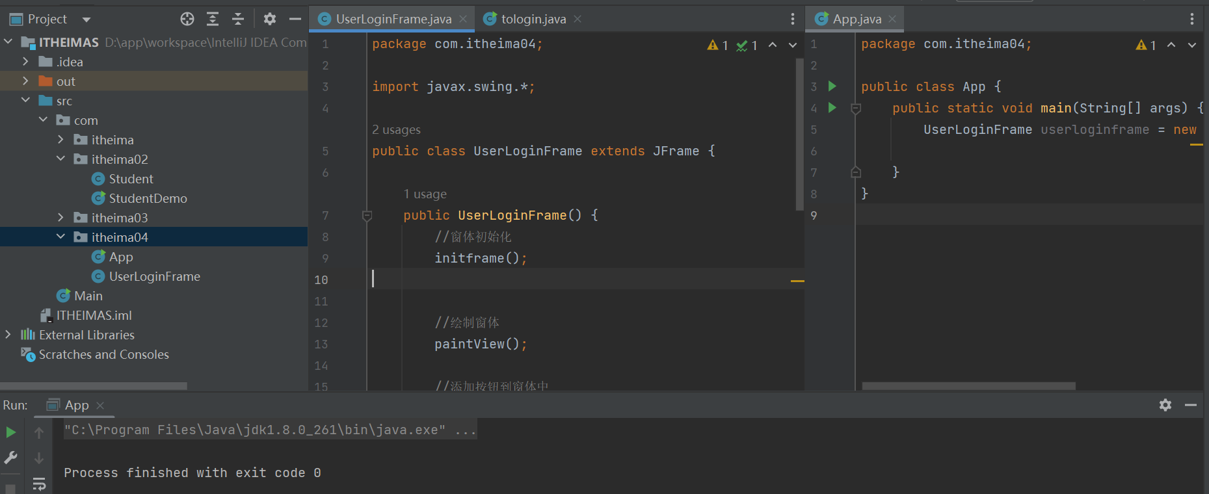Screen dimensions: 1209x494
Task: Rerun App with green play button
Action: tap(10, 432)
